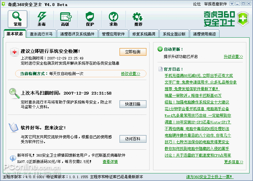The height and width of the screenshot is (181, 253).
Task: Open the 更多信息>> link
Action: [x=234, y=162]
